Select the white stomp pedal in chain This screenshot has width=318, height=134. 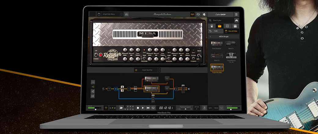122,89
